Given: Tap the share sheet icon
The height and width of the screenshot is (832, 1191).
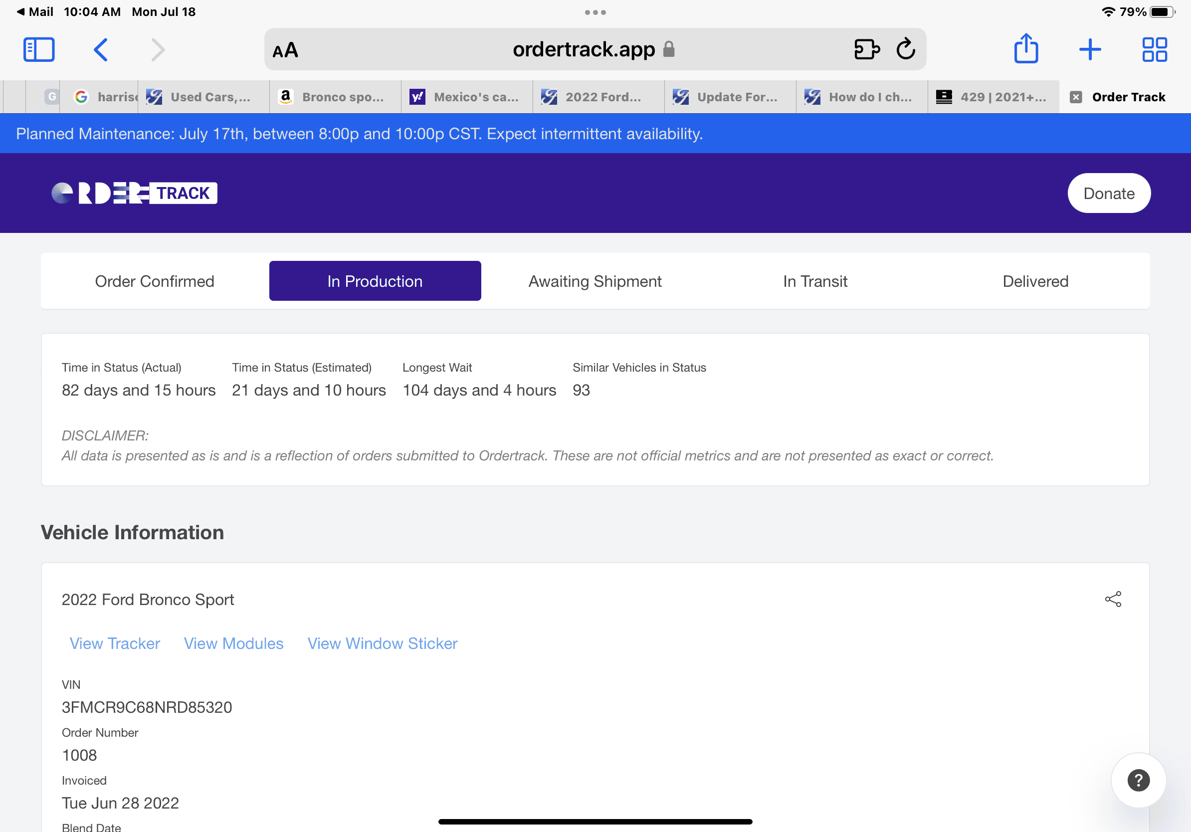Looking at the screenshot, I should tap(1025, 49).
